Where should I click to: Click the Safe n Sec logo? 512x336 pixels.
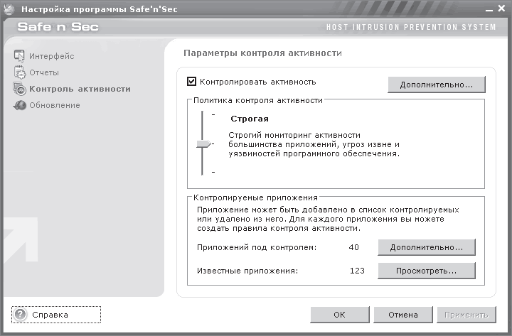point(58,27)
